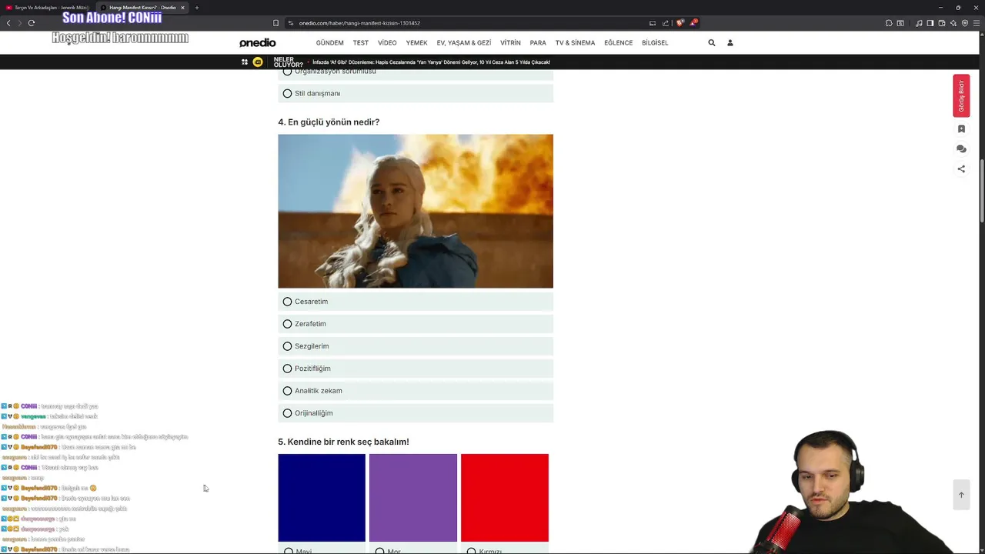Pick the dark blue Mavi color swatch
This screenshot has width=985, height=554.
[322, 498]
